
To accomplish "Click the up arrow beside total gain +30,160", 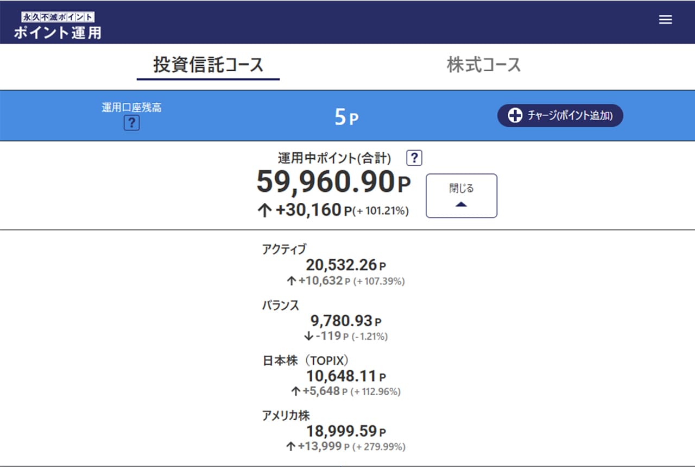I will click(264, 210).
